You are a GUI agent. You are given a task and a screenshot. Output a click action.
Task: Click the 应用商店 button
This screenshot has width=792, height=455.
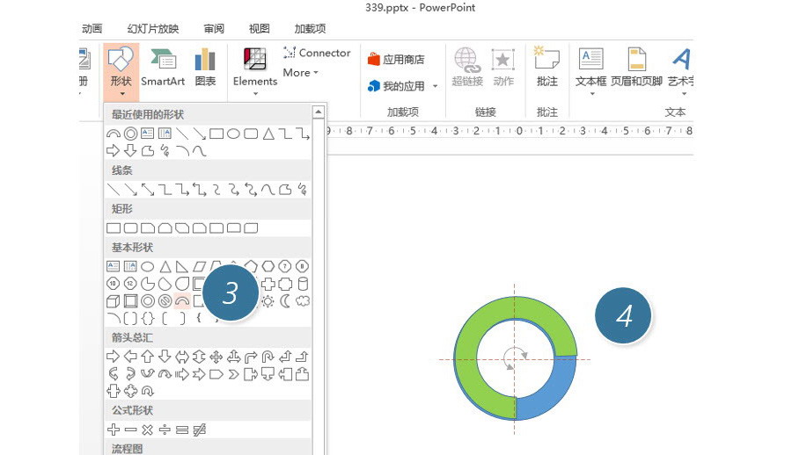click(396, 60)
